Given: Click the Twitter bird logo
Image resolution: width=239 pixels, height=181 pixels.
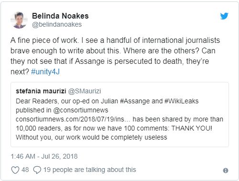Looking at the screenshot, I should [224, 16].
